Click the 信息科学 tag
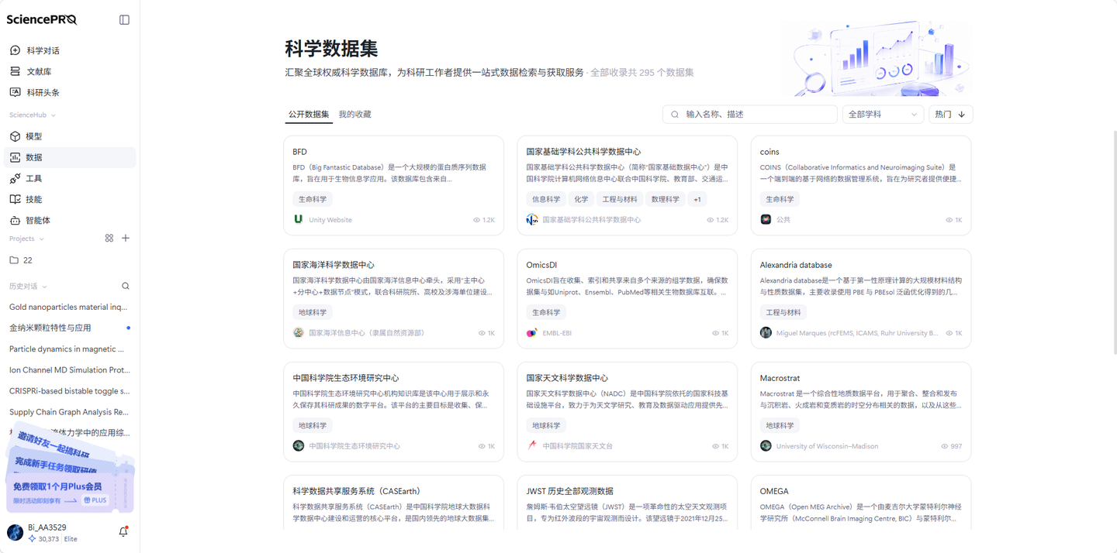The height and width of the screenshot is (553, 1117). [x=546, y=199]
